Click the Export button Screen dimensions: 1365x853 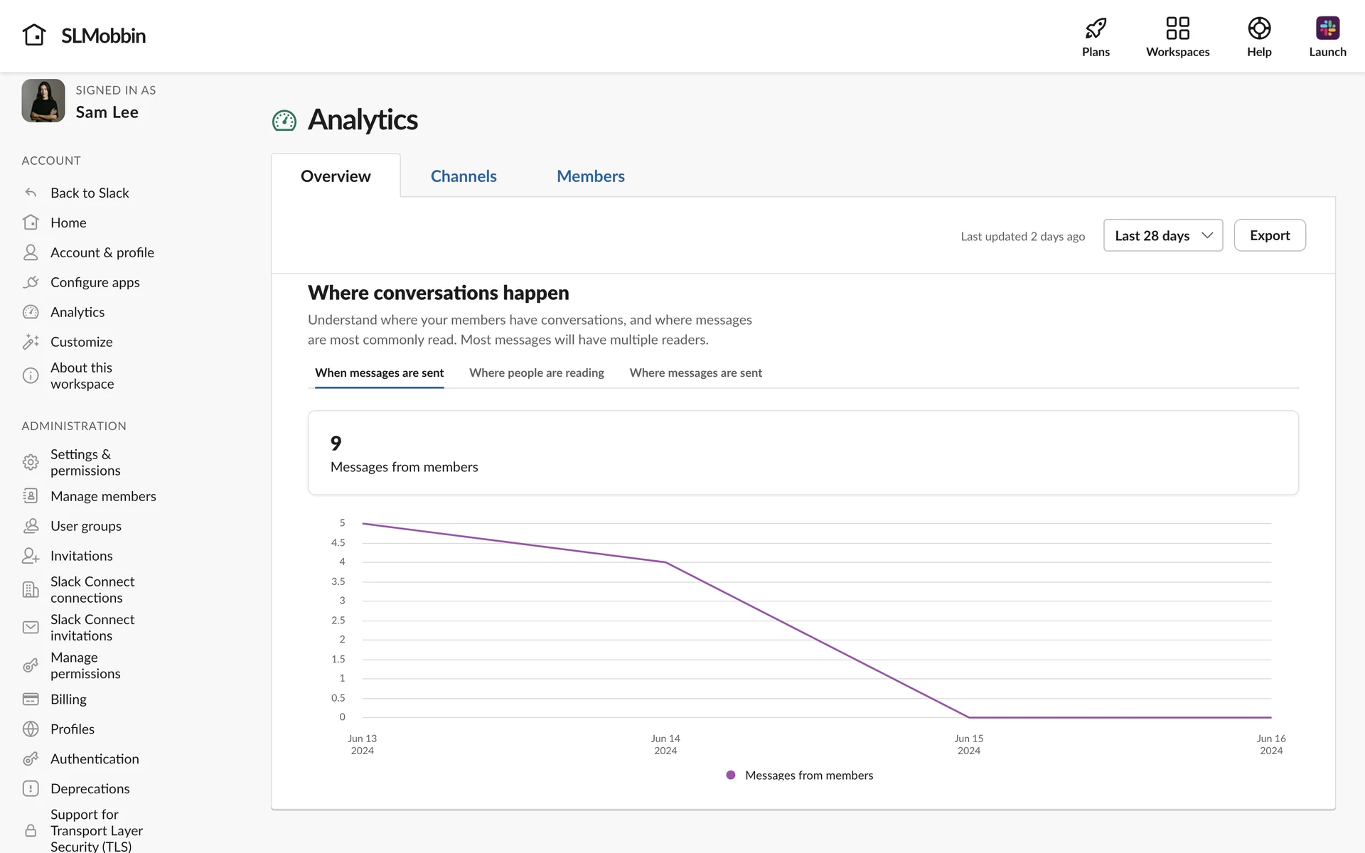click(x=1269, y=235)
